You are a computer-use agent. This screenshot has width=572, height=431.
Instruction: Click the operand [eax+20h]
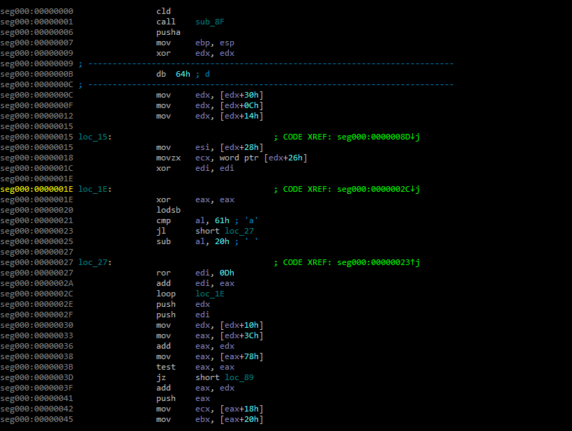click(x=241, y=419)
